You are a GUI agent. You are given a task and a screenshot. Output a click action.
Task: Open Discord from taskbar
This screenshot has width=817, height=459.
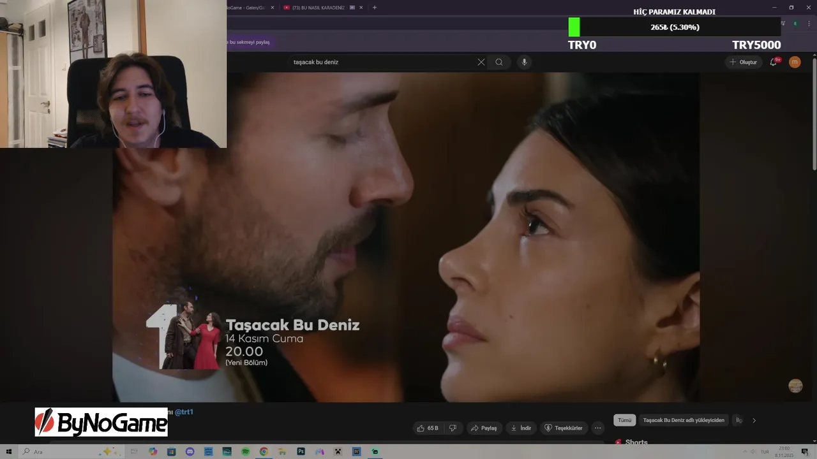190,451
